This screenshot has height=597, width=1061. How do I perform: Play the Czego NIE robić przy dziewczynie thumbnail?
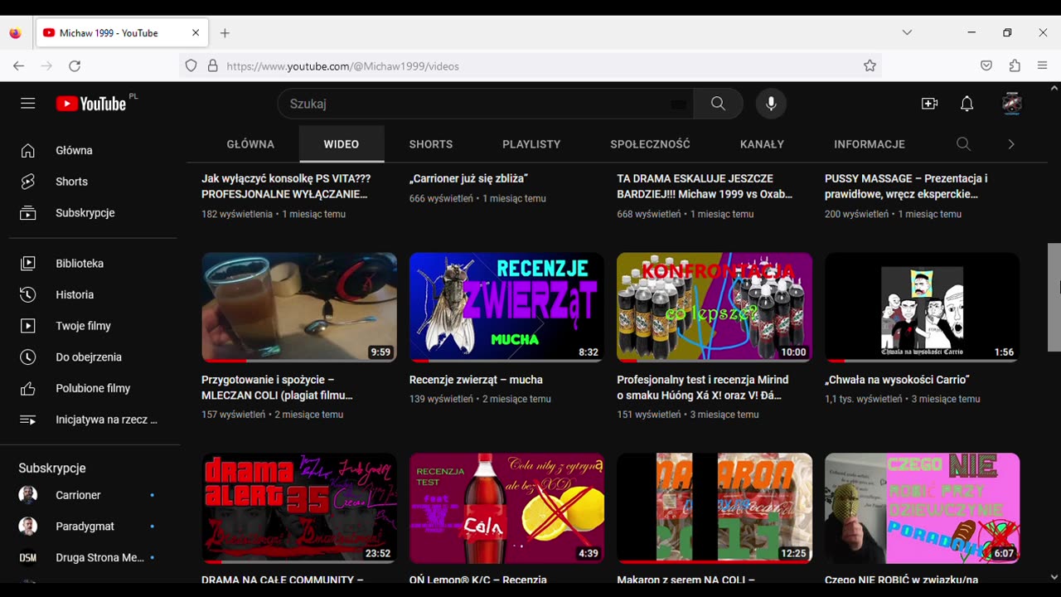(x=922, y=508)
